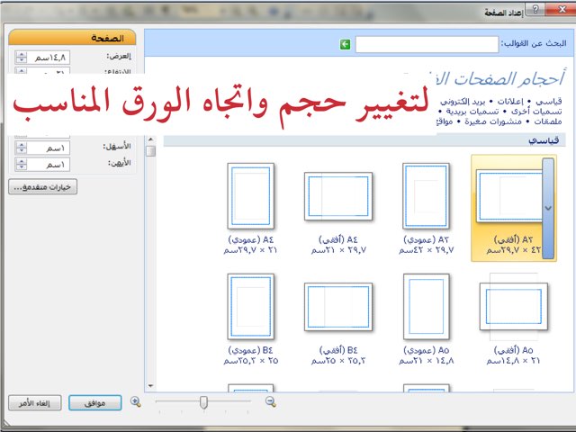
Task: Open the dropdown arrow on A3 (أفقي) thumbnail
Action: click(x=548, y=208)
